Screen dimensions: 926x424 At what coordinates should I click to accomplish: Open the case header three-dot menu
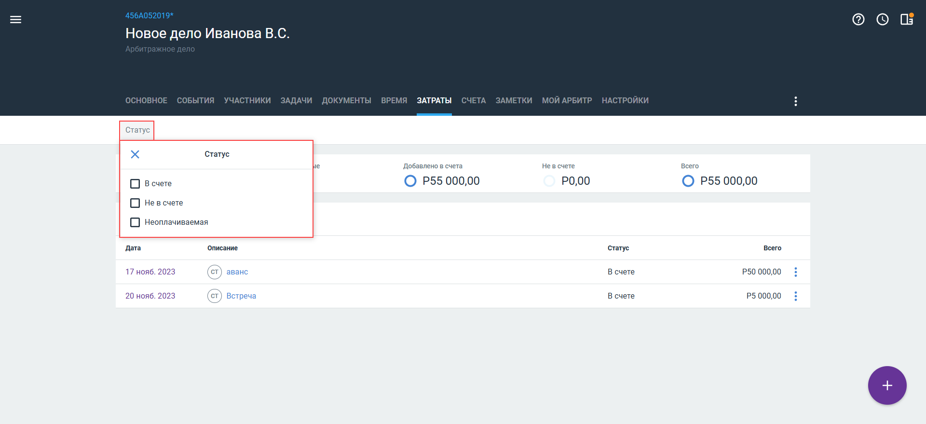coord(795,101)
